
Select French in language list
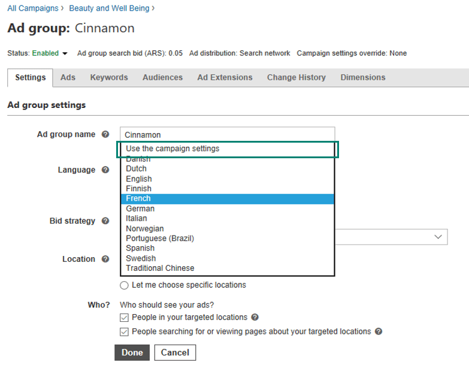228,198
